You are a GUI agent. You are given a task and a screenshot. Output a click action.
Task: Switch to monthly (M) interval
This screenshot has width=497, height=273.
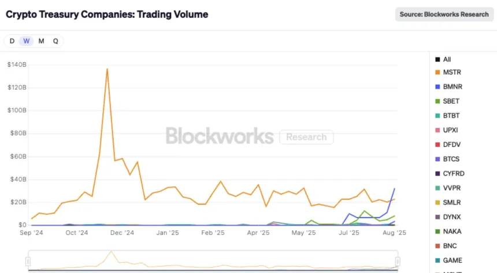(x=41, y=41)
